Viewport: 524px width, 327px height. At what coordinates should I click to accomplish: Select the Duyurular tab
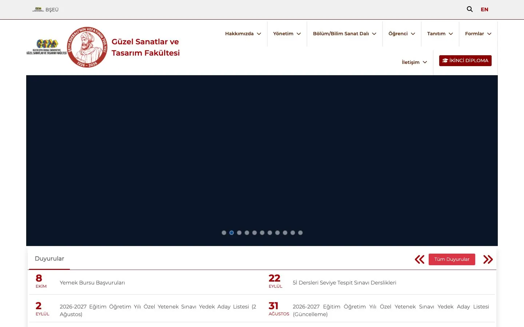click(x=49, y=259)
